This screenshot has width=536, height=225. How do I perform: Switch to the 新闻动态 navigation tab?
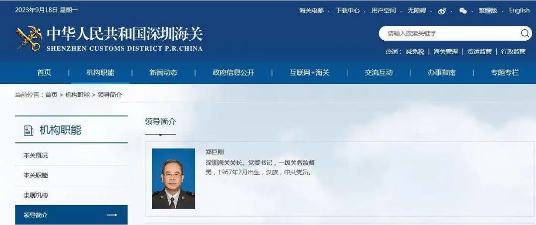[x=163, y=73]
